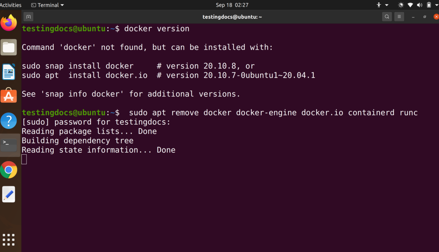This screenshot has width=439, height=252.
Task: Click the accessibility figure icon in the top bar
Action: click(x=378, y=5)
